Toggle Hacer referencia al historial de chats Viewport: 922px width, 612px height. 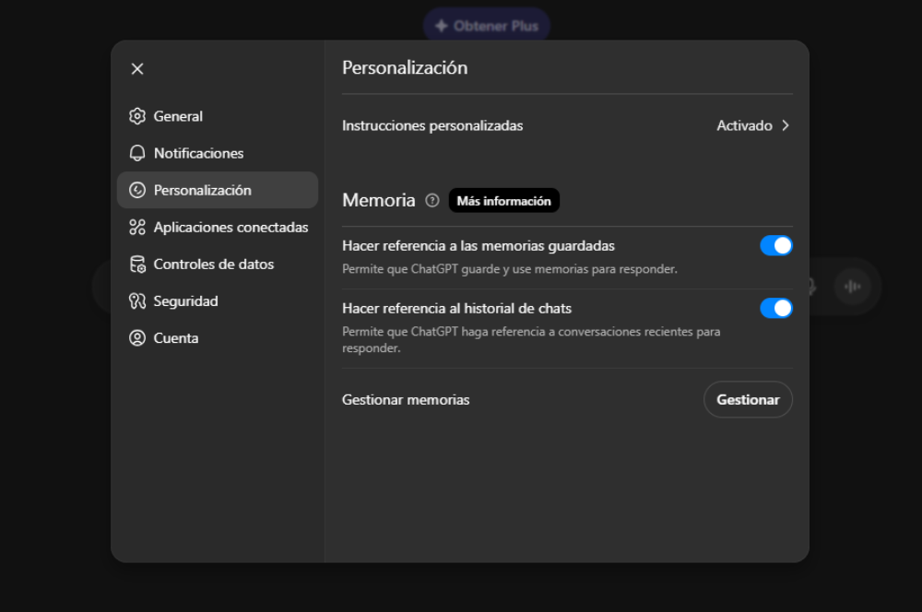[x=776, y=307]
